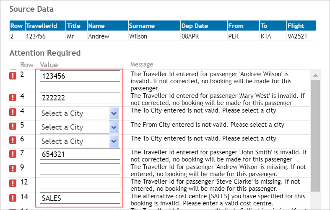Click the error icon beside value 123456
Viewport: 330px width, 210px height.
[x=13, y=76]
